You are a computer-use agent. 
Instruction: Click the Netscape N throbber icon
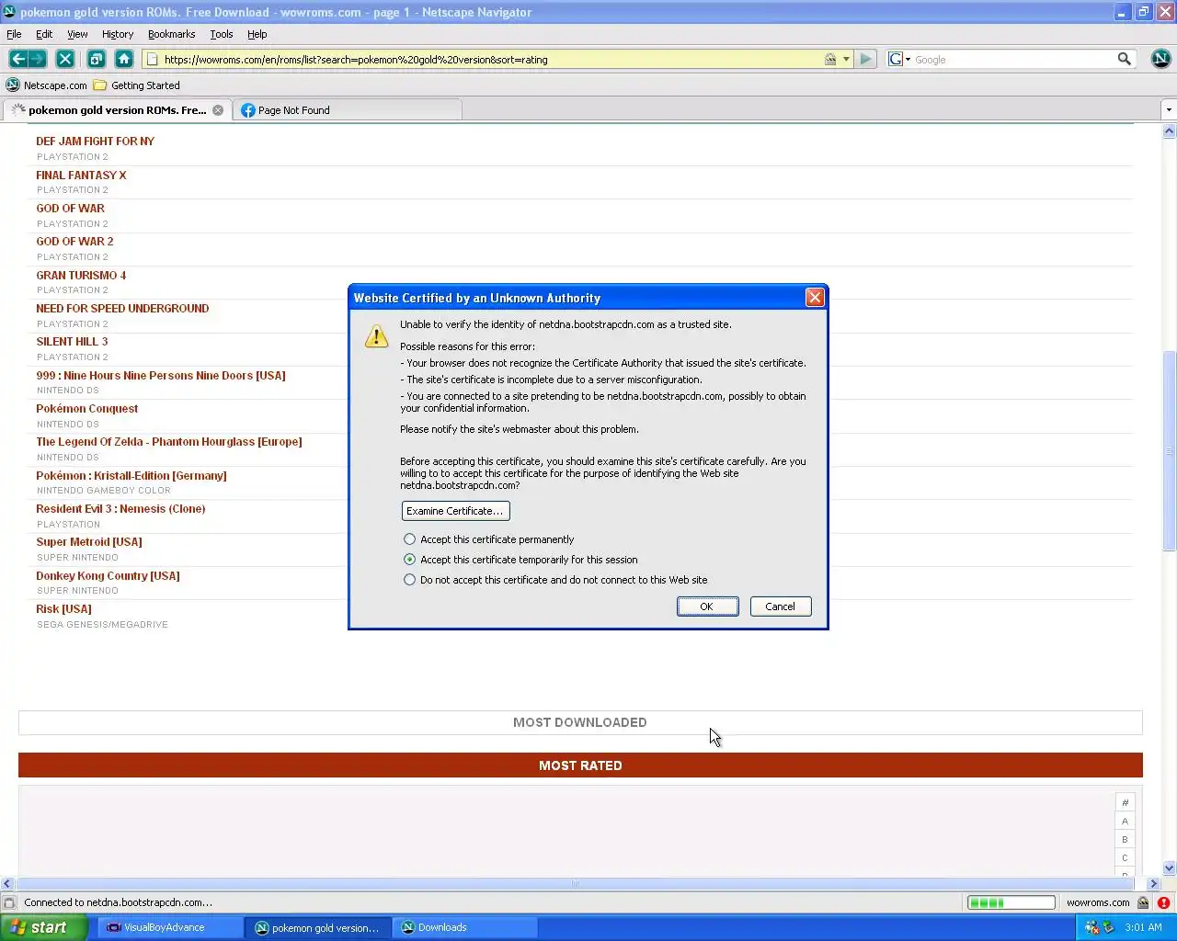[x=1160, y=59]
